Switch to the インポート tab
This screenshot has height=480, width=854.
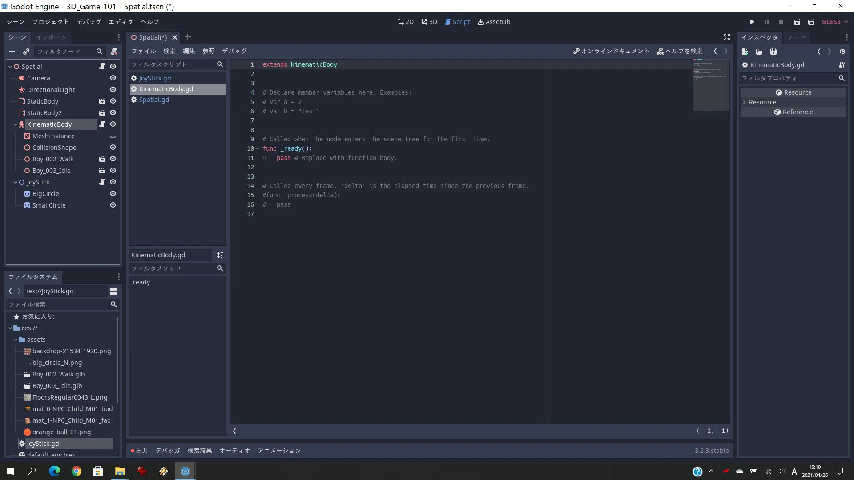click(x=51, y=37)
